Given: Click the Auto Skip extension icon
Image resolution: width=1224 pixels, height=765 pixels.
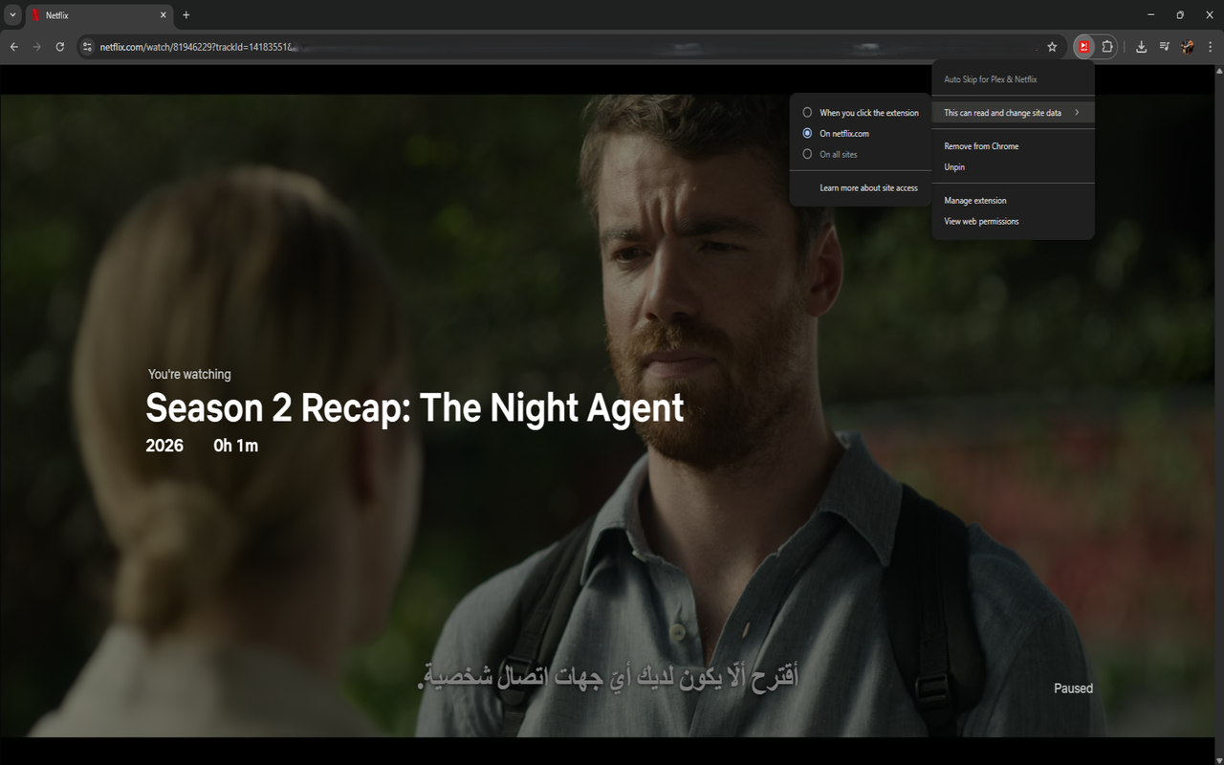Looking at the screenshot, I should coord(1083,46).
